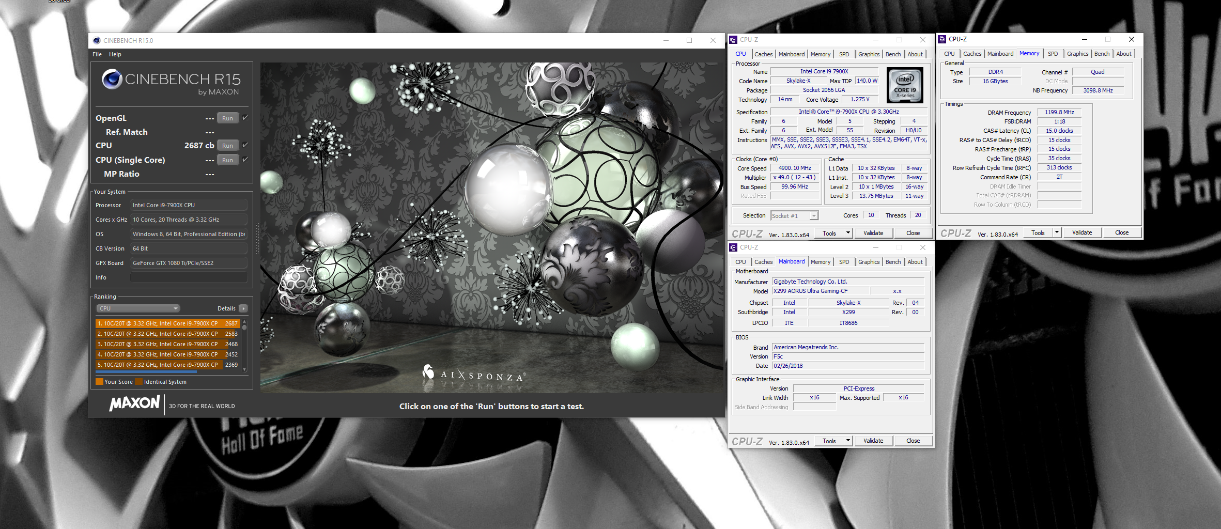The height and width of the screenshot is (529, 1221).
Task: Click the BIOS Date value 02/26/2018
Action: (848, 366)
